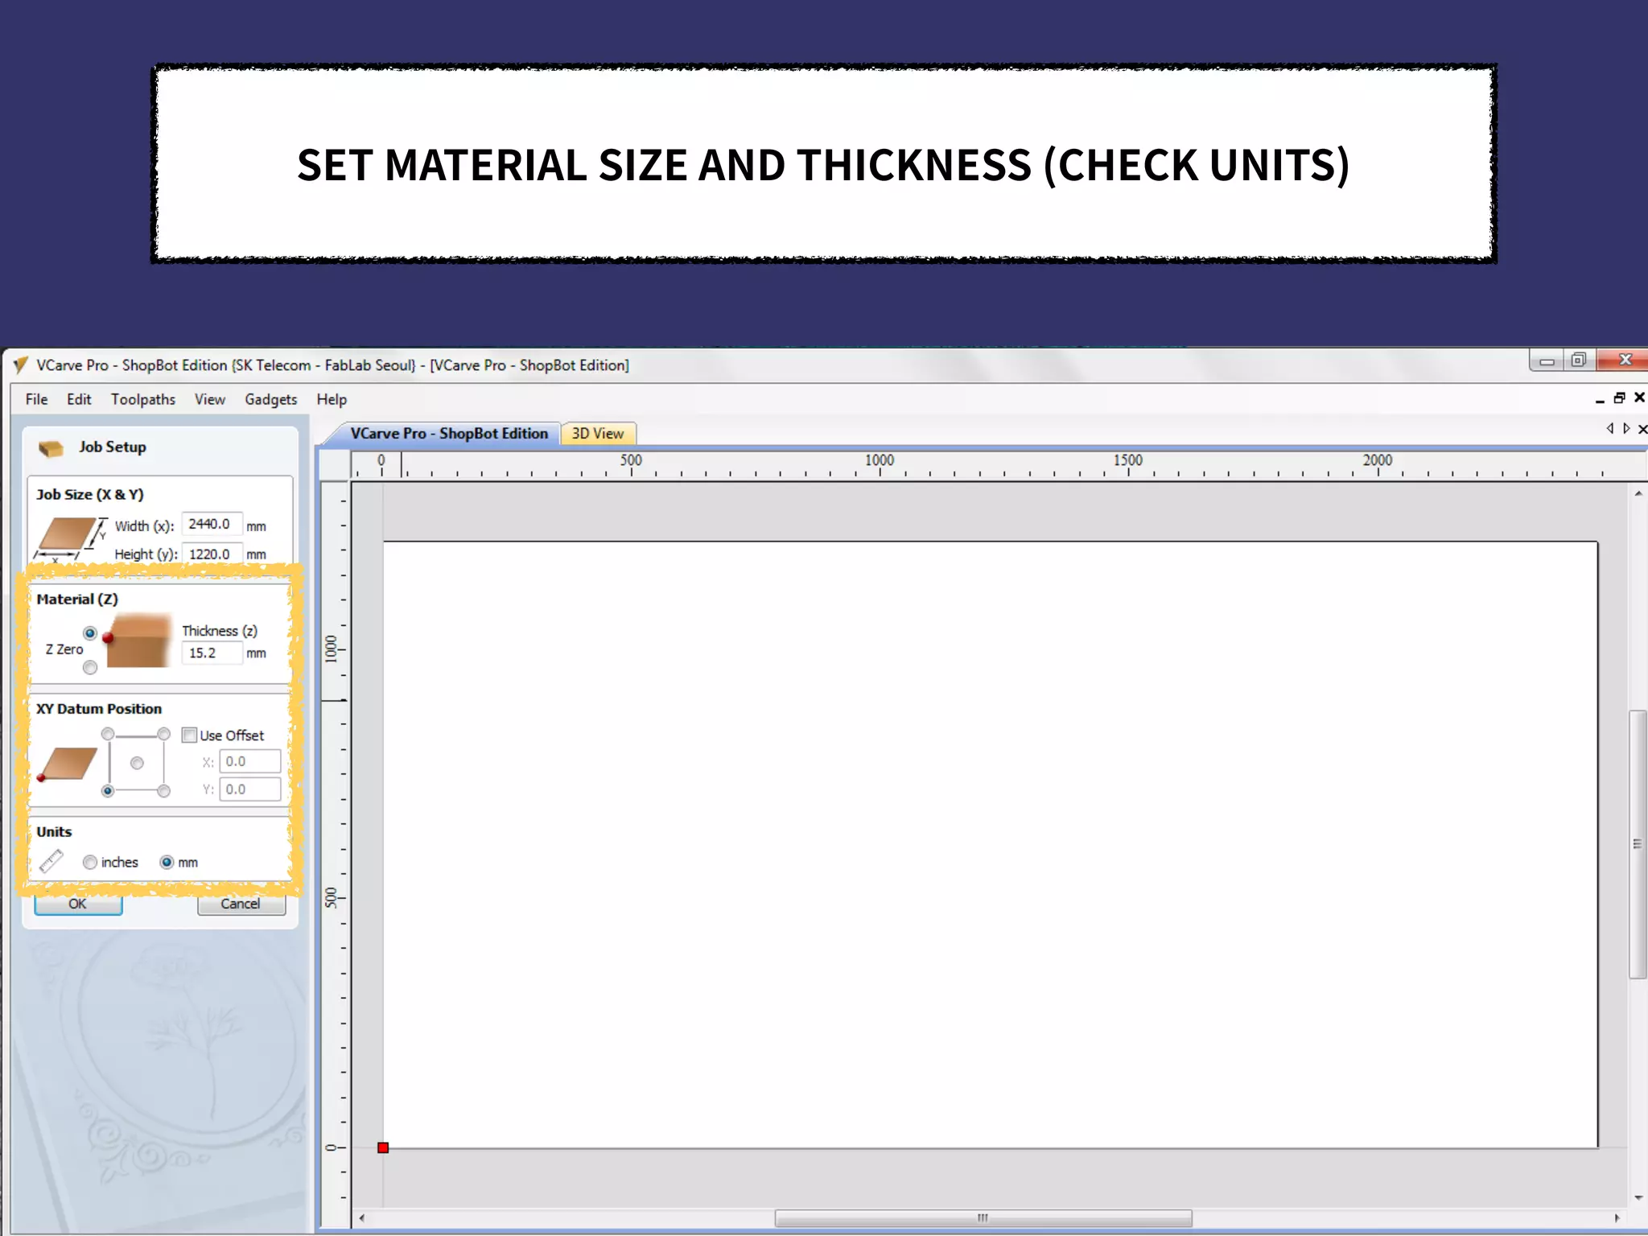Click the Thickness (z) input field
This screenshot has width=1648, height=1236.
(212, 653)
